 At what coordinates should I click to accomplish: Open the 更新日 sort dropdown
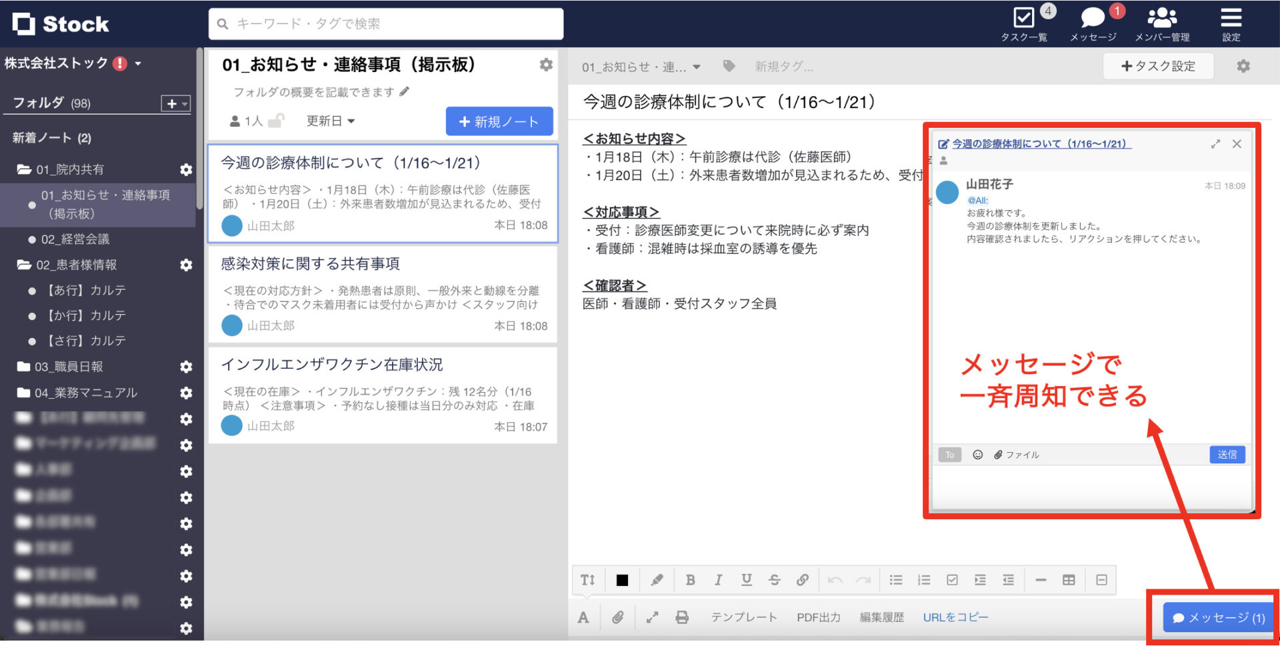pyautogui.click(x=330, y=121)
